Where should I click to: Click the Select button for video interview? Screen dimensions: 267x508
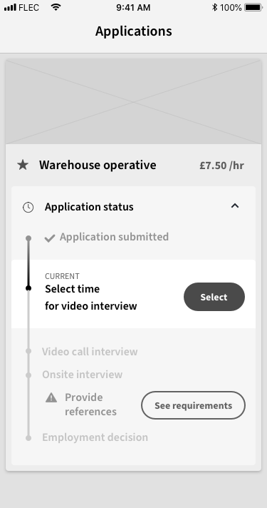coord(214,297)
